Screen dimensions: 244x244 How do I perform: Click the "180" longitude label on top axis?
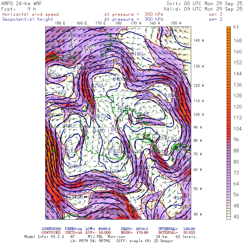118,23
